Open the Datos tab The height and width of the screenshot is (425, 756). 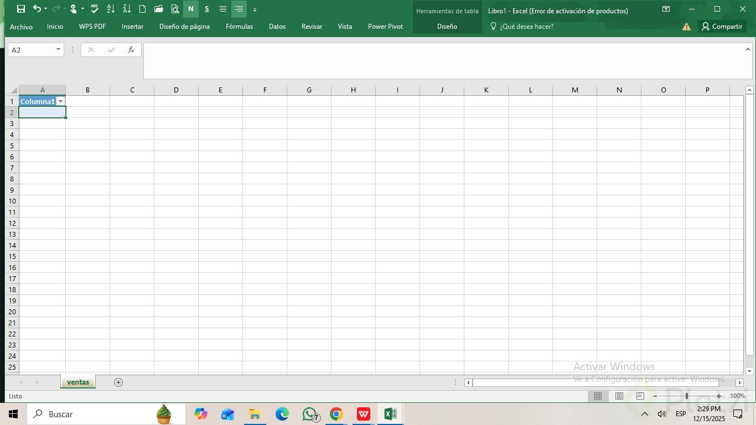(x=277, y=27)
